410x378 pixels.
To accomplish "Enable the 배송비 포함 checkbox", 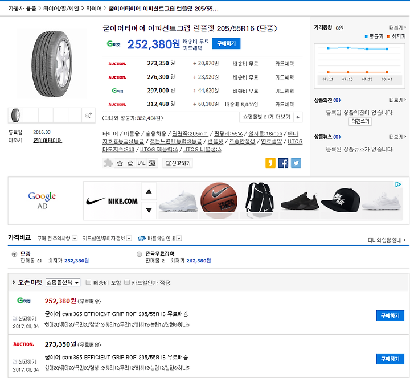I will coord(88,282).
